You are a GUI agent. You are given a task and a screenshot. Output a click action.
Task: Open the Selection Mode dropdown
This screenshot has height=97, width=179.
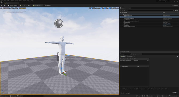13,6
